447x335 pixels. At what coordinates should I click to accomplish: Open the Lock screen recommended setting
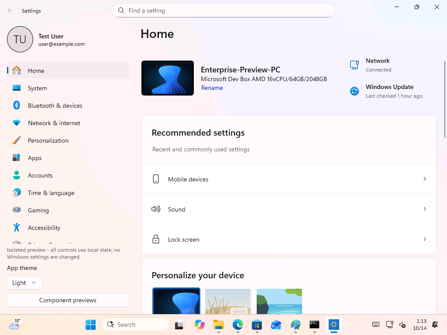click(x=289, y=239)
